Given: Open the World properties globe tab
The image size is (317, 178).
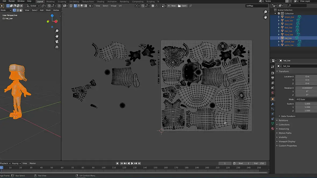Looking at the screenshot, I should pyautogui.click(x=273, y=93).
